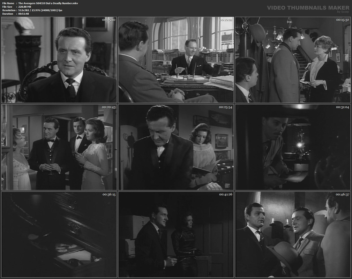This screenshot has height=279, width=352.
Task: Select the thumbnail timestamped 00:46:37
Action: point(293,235)
